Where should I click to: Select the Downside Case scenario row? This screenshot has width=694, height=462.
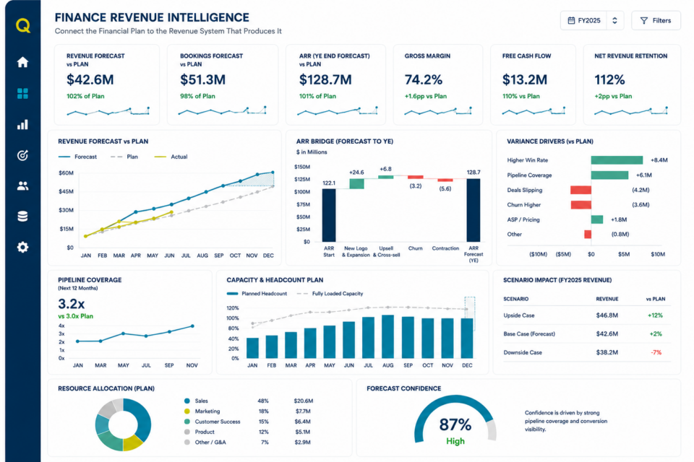point(587,352)
